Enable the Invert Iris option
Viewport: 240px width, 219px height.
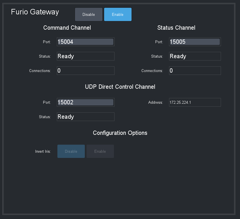tap(100, 151)
